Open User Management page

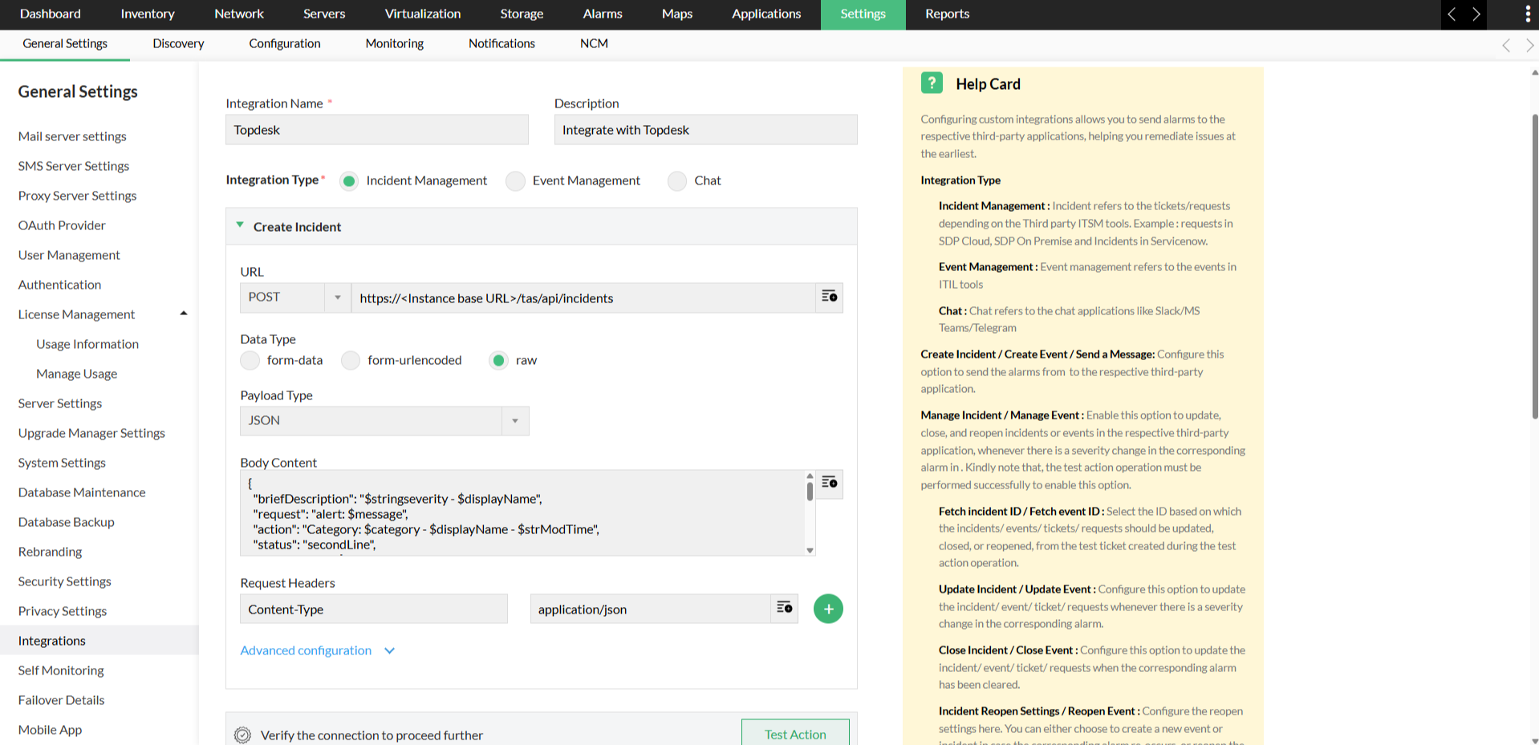(69, 255)
